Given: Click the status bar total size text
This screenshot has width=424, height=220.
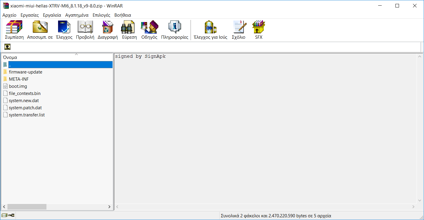Looking at the screenshot, I should 276,216.
